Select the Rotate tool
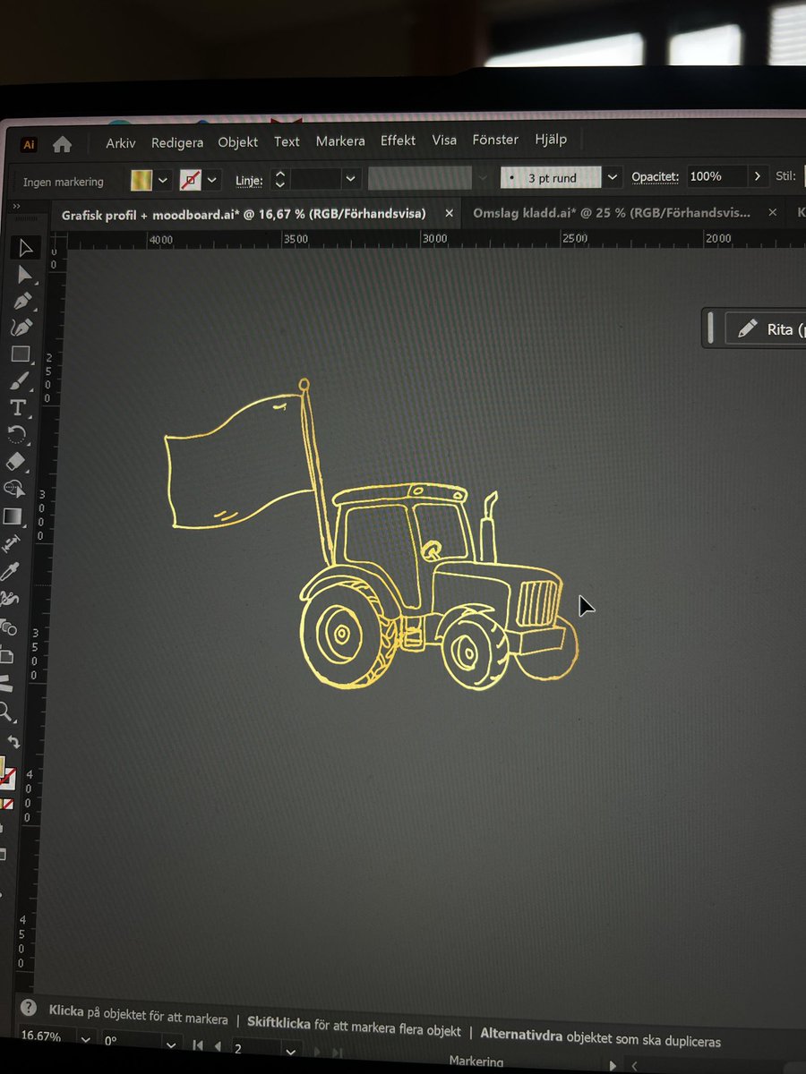 (17, 434)
